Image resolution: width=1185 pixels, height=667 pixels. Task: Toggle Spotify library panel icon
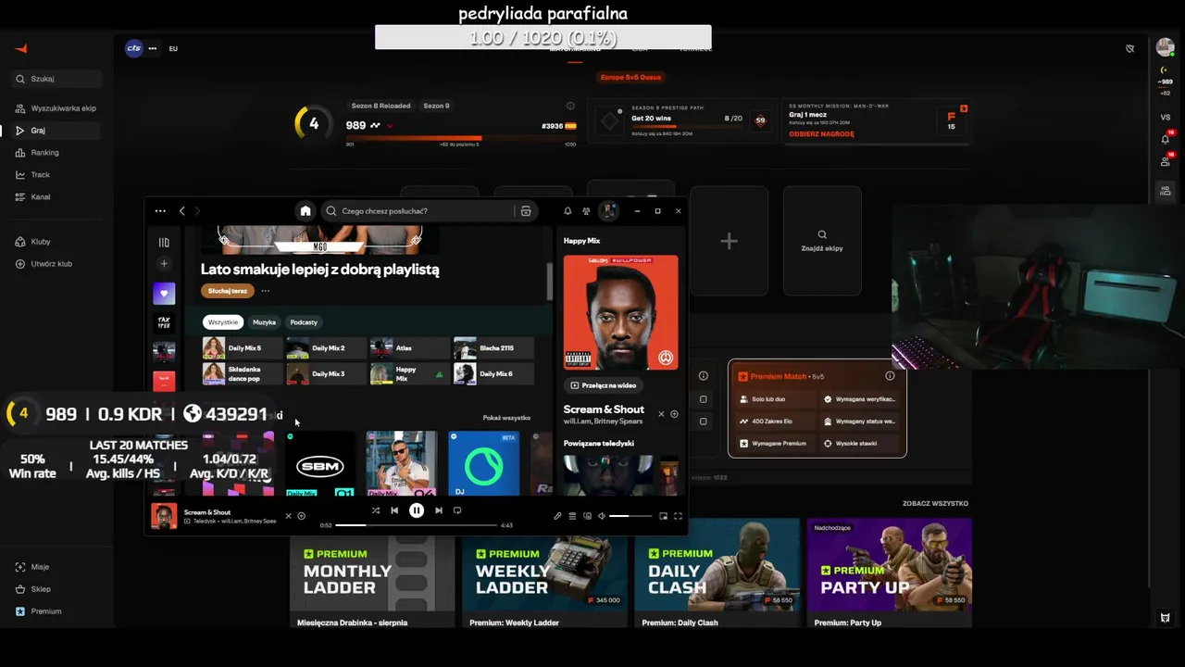coord(164,243)
